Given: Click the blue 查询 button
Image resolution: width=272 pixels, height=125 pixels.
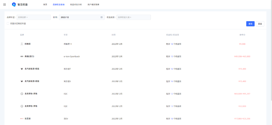Looking at the screenshot, I should (250, 24).
